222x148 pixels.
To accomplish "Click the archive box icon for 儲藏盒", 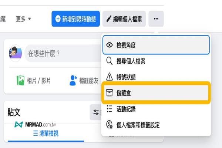I will point(110,93).
